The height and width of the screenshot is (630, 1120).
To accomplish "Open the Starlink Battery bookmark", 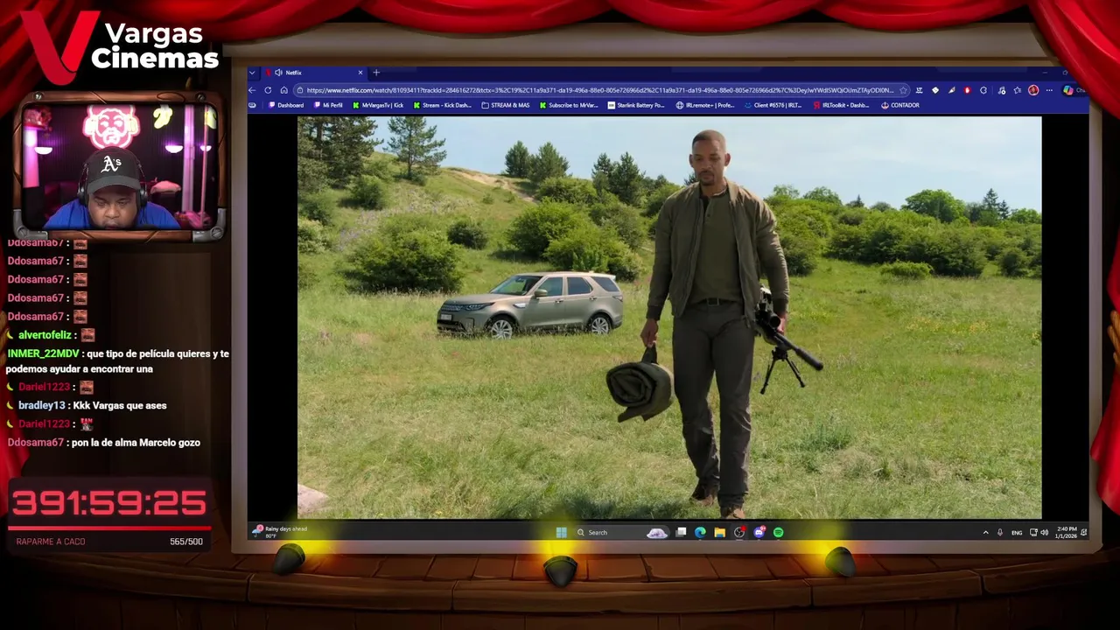I will click(636, 105).
